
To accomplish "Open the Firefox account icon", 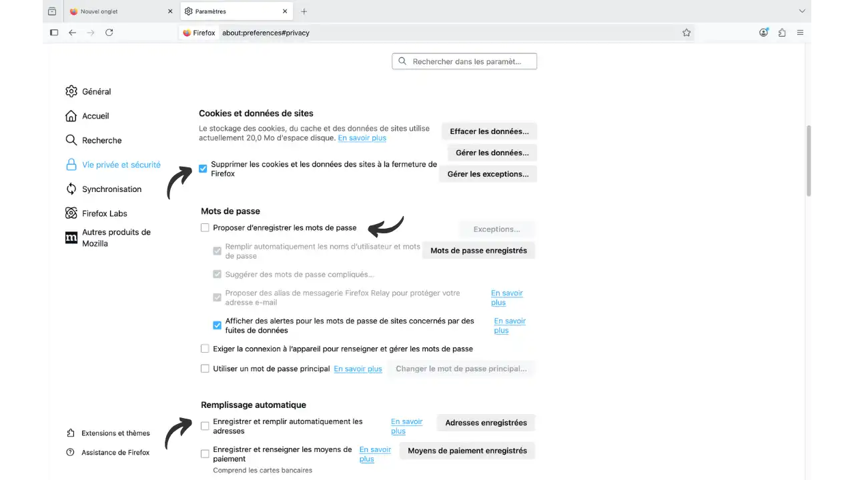I will 763,32.
